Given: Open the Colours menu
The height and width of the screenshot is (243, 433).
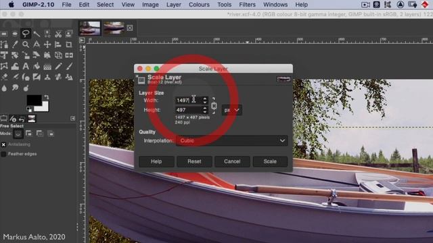Looking at the screenshot, I should [199, 5].
